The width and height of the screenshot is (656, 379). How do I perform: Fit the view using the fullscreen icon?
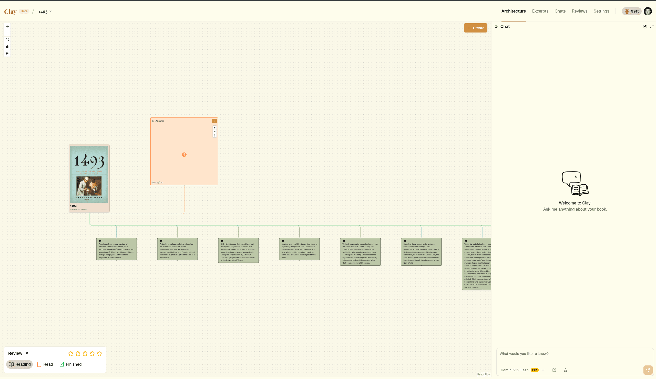click(7, 40)
